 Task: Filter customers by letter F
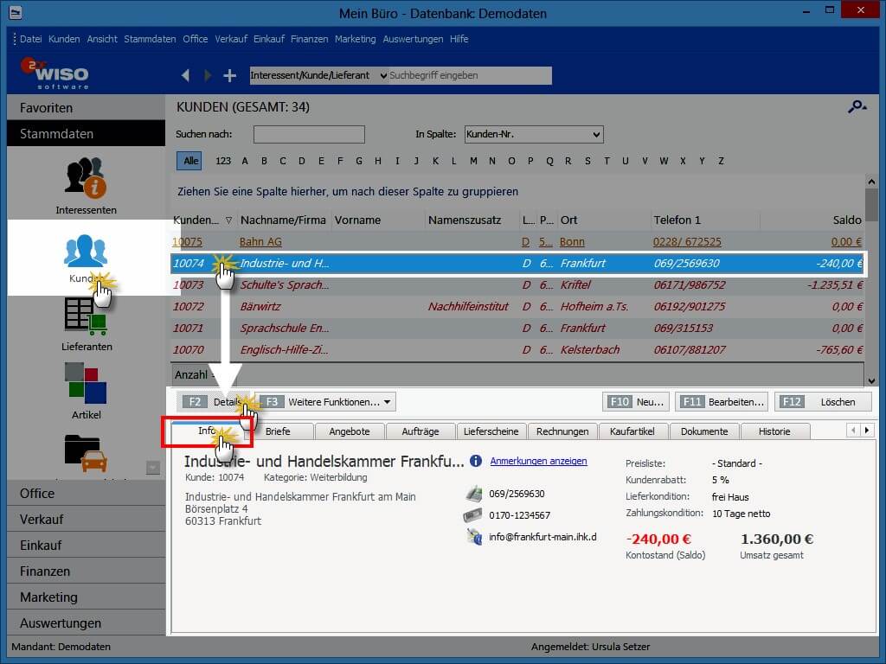[340, 161]
